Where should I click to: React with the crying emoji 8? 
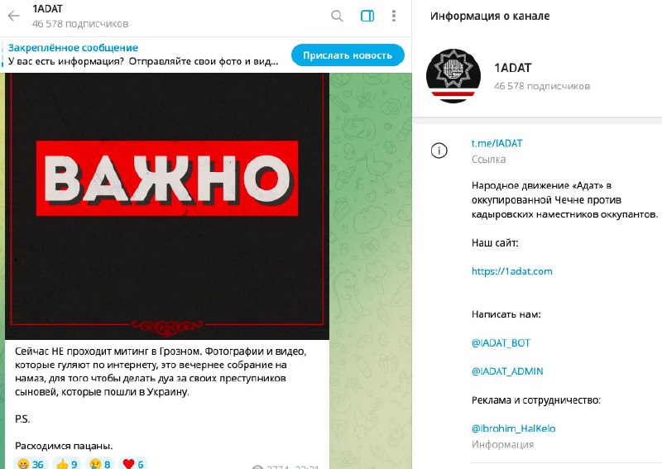click(99, 463)
